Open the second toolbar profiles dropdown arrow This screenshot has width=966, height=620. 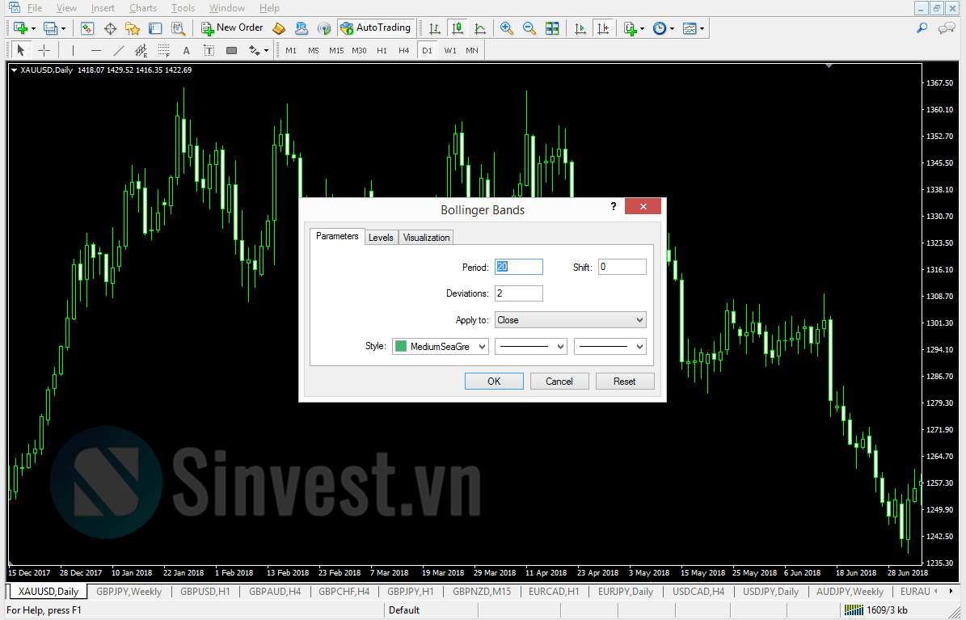click(x=63, y=28)
